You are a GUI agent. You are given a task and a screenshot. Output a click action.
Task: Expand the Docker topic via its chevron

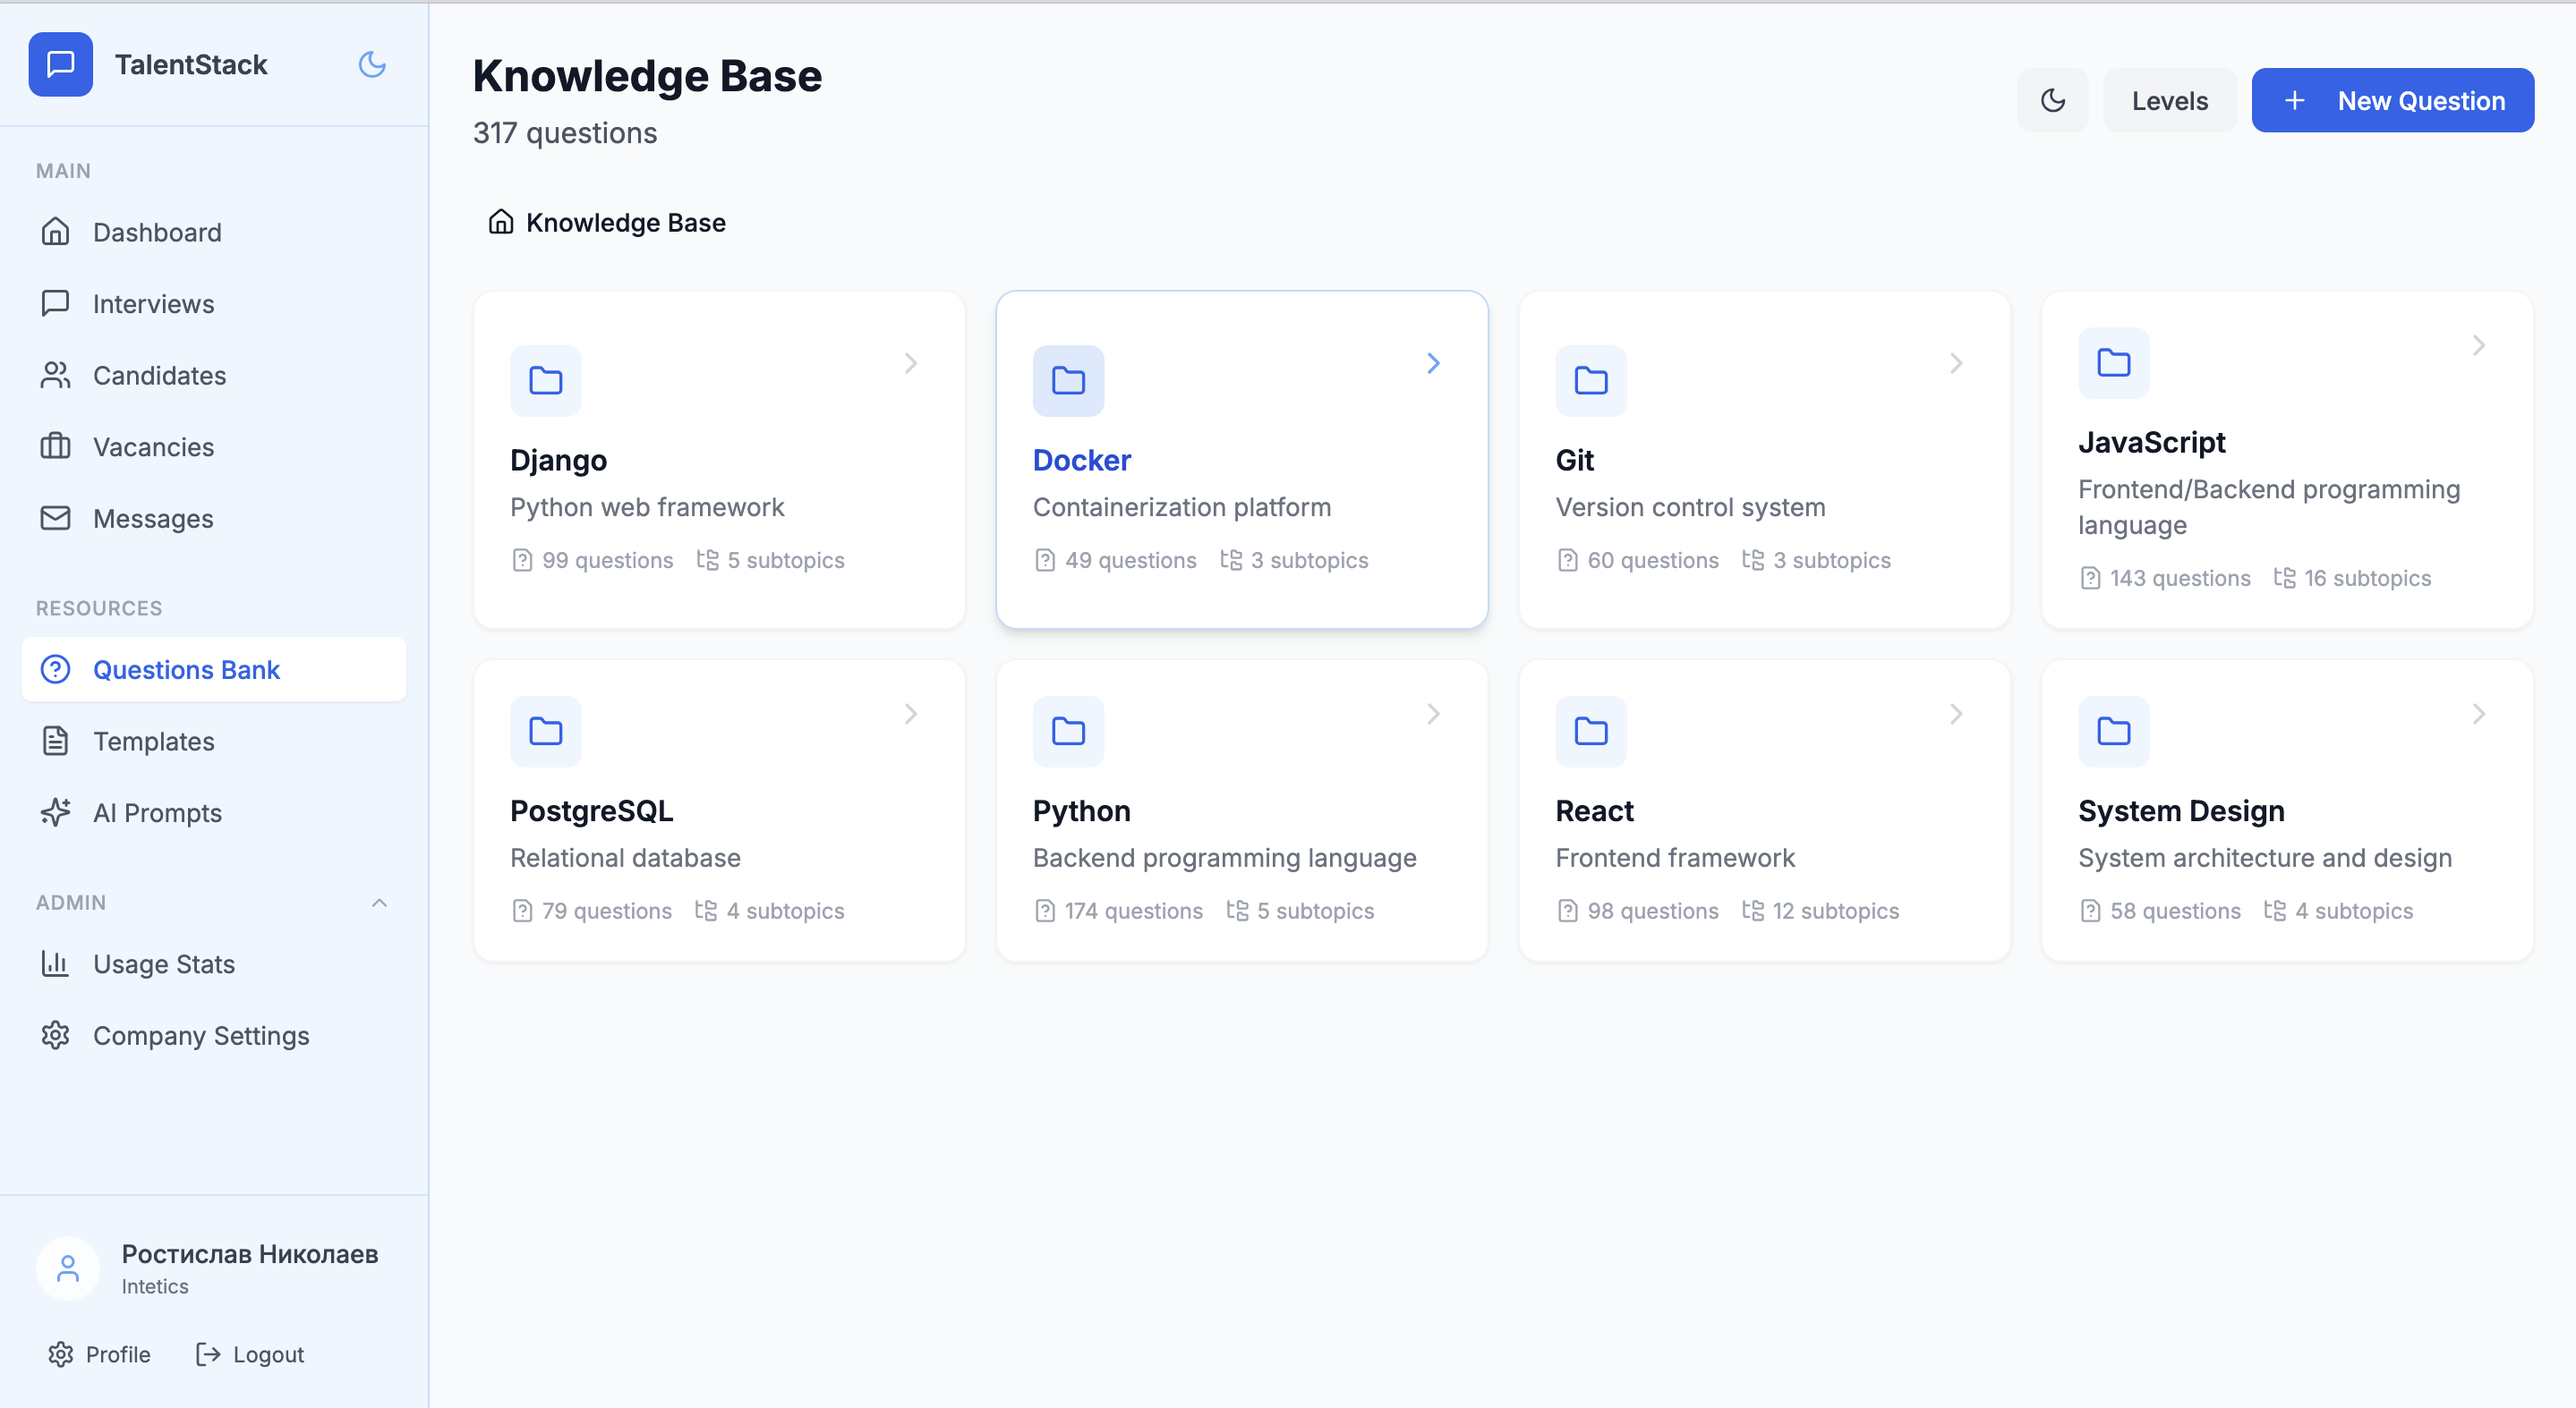pyautogui.click(x=1434, y=363)
